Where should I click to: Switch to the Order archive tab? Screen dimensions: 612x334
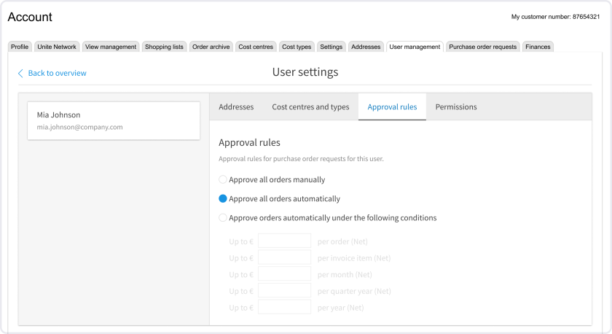(x=211, y=47)
